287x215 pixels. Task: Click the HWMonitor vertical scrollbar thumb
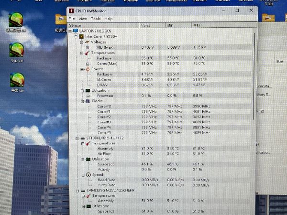tap(254, 76)
